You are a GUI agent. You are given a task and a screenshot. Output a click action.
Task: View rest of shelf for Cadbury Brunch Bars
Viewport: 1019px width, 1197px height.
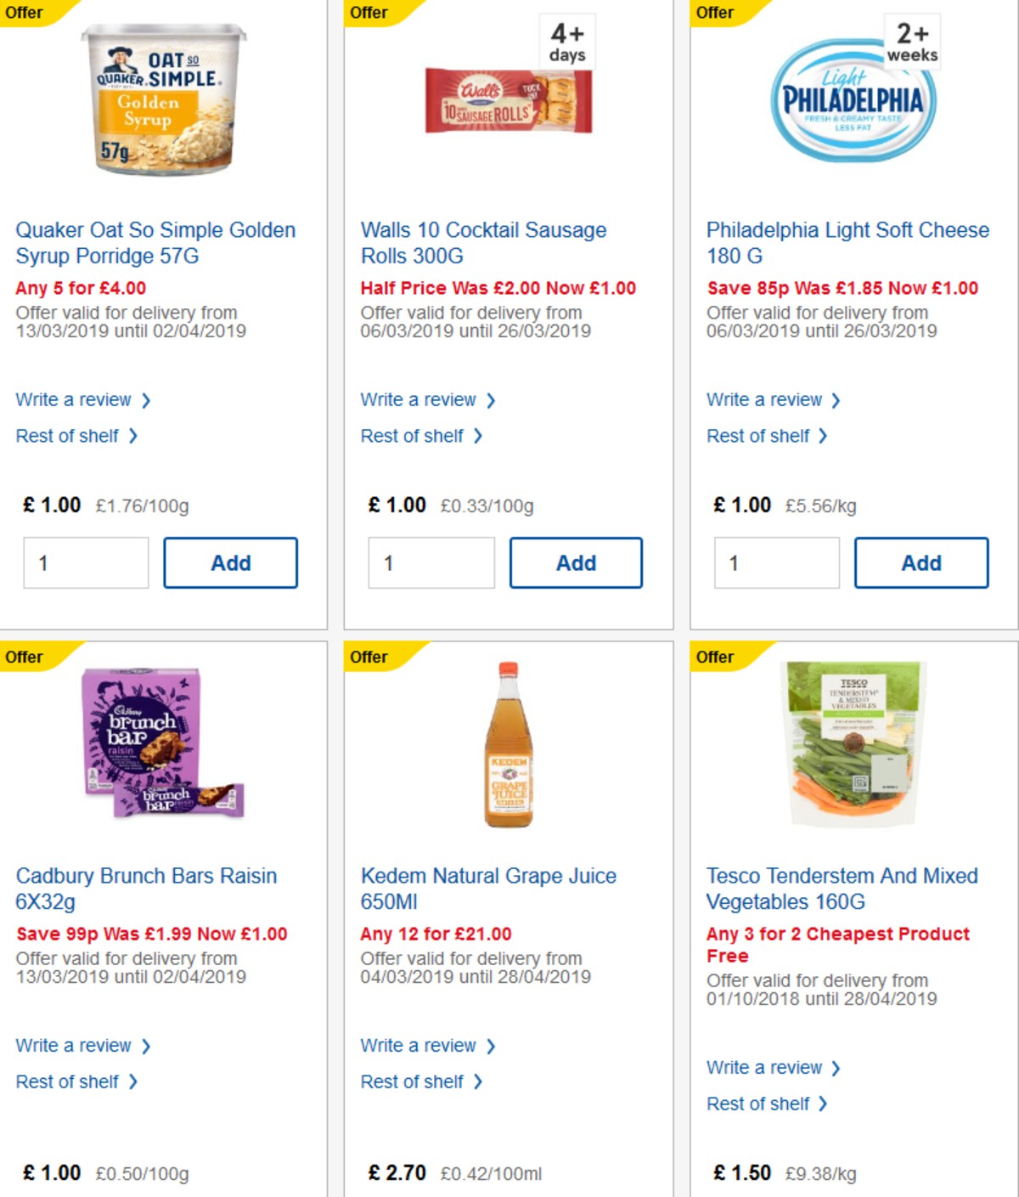(x=70, y=1081)
